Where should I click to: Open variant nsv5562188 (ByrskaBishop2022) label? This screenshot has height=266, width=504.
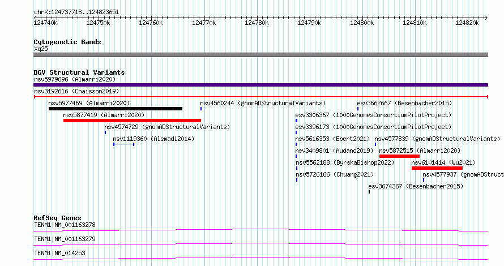[344, 162]
